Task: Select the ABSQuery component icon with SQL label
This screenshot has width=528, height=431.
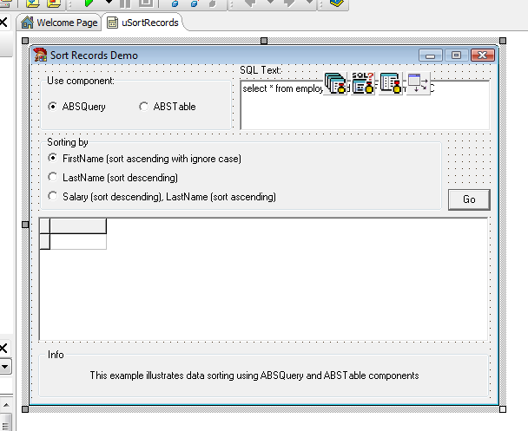Action: pyautogui.click(x=363, y=84)
